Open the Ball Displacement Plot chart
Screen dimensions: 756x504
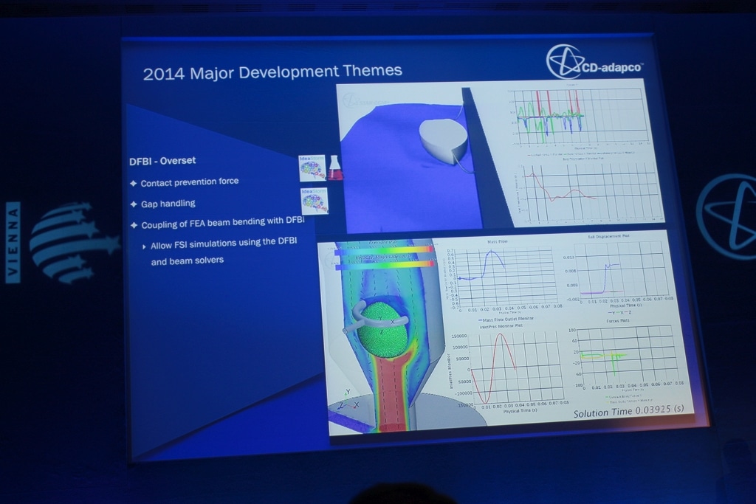[x=622, y=272]
